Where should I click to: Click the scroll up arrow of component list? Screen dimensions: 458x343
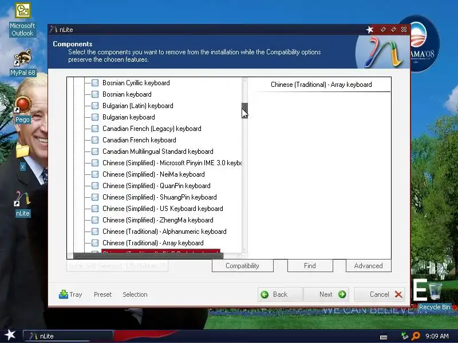(x=245, y=81)
